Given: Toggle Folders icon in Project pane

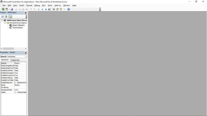Looking at the screenshot, I should [10, 17].
